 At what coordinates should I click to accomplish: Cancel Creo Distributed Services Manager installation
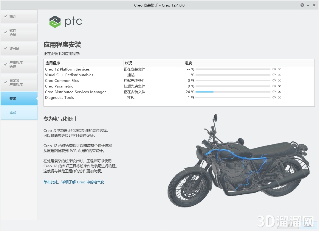coord(279,92)
